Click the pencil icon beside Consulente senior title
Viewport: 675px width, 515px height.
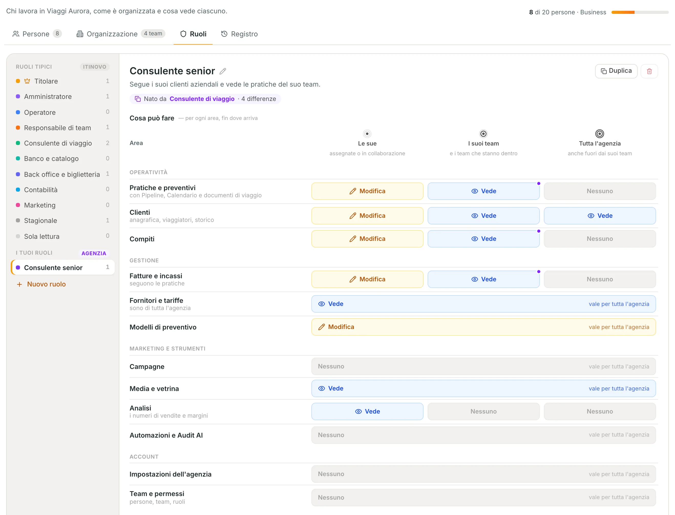223,71
